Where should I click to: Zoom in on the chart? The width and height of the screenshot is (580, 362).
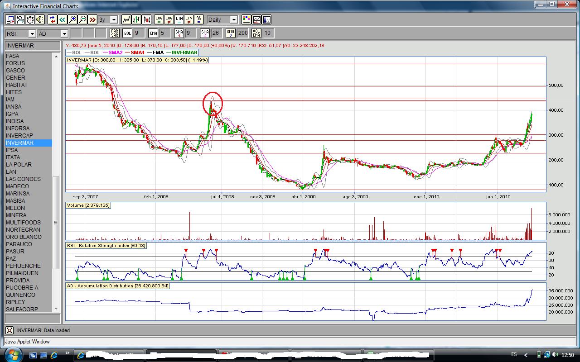click(x=72, y=19)
